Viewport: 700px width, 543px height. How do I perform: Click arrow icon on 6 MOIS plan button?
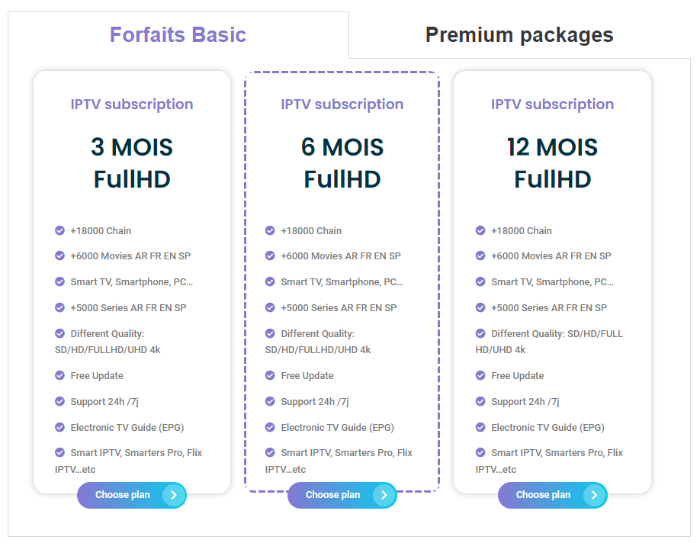pyautogui.click(x=384, y=495)
